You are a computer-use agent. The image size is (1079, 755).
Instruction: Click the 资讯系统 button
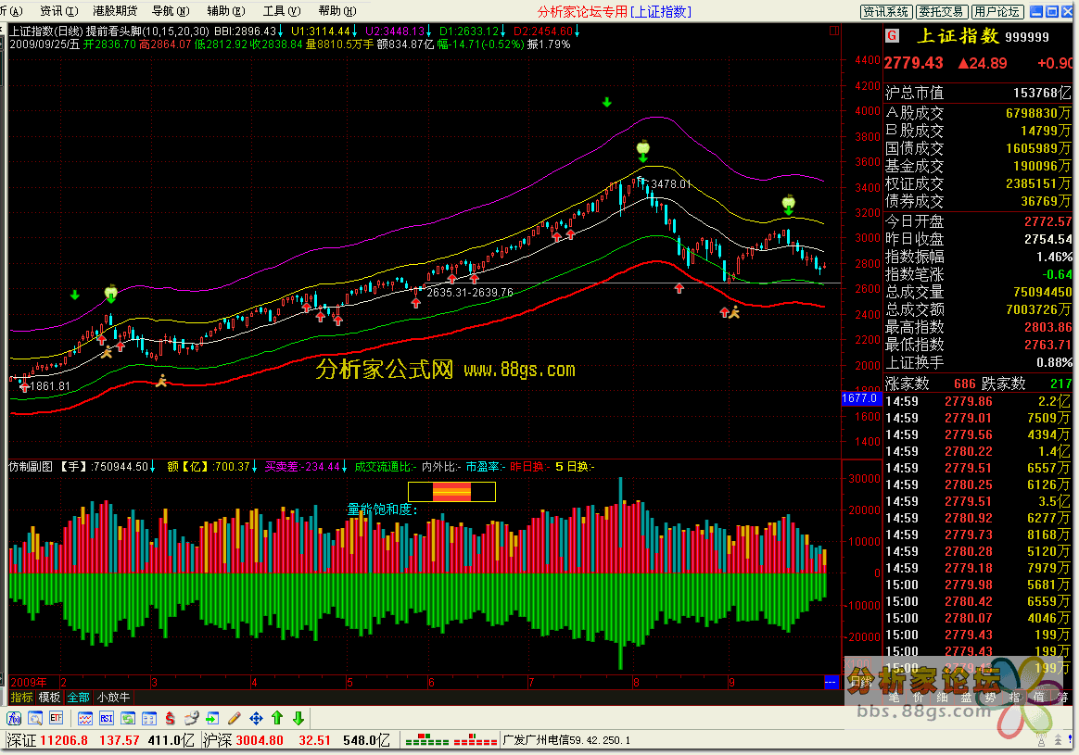pyautogui.click(x=886, y=12)
